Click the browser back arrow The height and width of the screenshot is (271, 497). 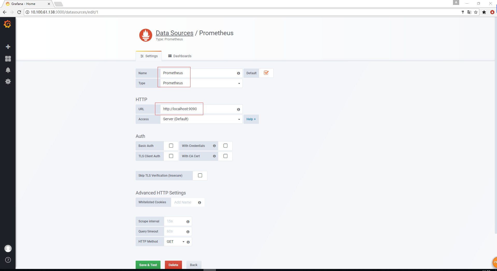coord(4,12)
